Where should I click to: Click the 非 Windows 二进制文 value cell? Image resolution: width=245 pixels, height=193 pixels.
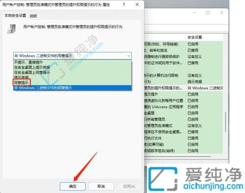click(205, 88)
